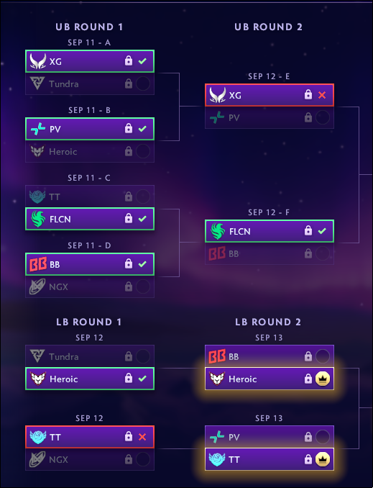Click lock icon on NGX in SEP 11 - D
This screenshot has height=488, width=373.
pyautogui.click(x=129, y=286)
